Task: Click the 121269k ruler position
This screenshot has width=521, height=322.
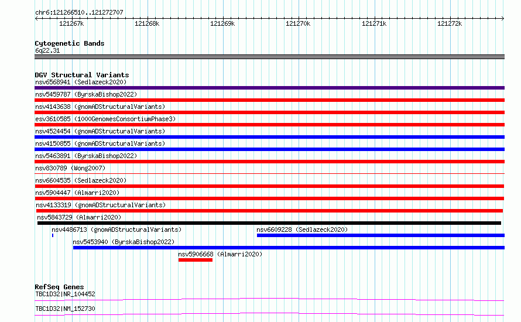Action: (222, 23)
